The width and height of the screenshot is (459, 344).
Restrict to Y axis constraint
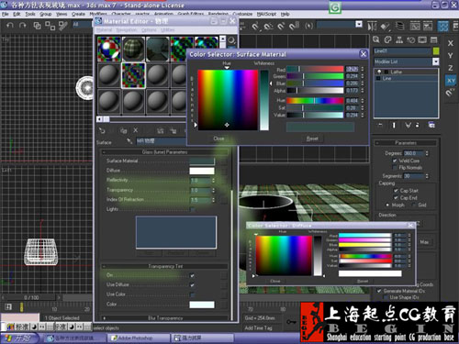(x=451, y=56)
